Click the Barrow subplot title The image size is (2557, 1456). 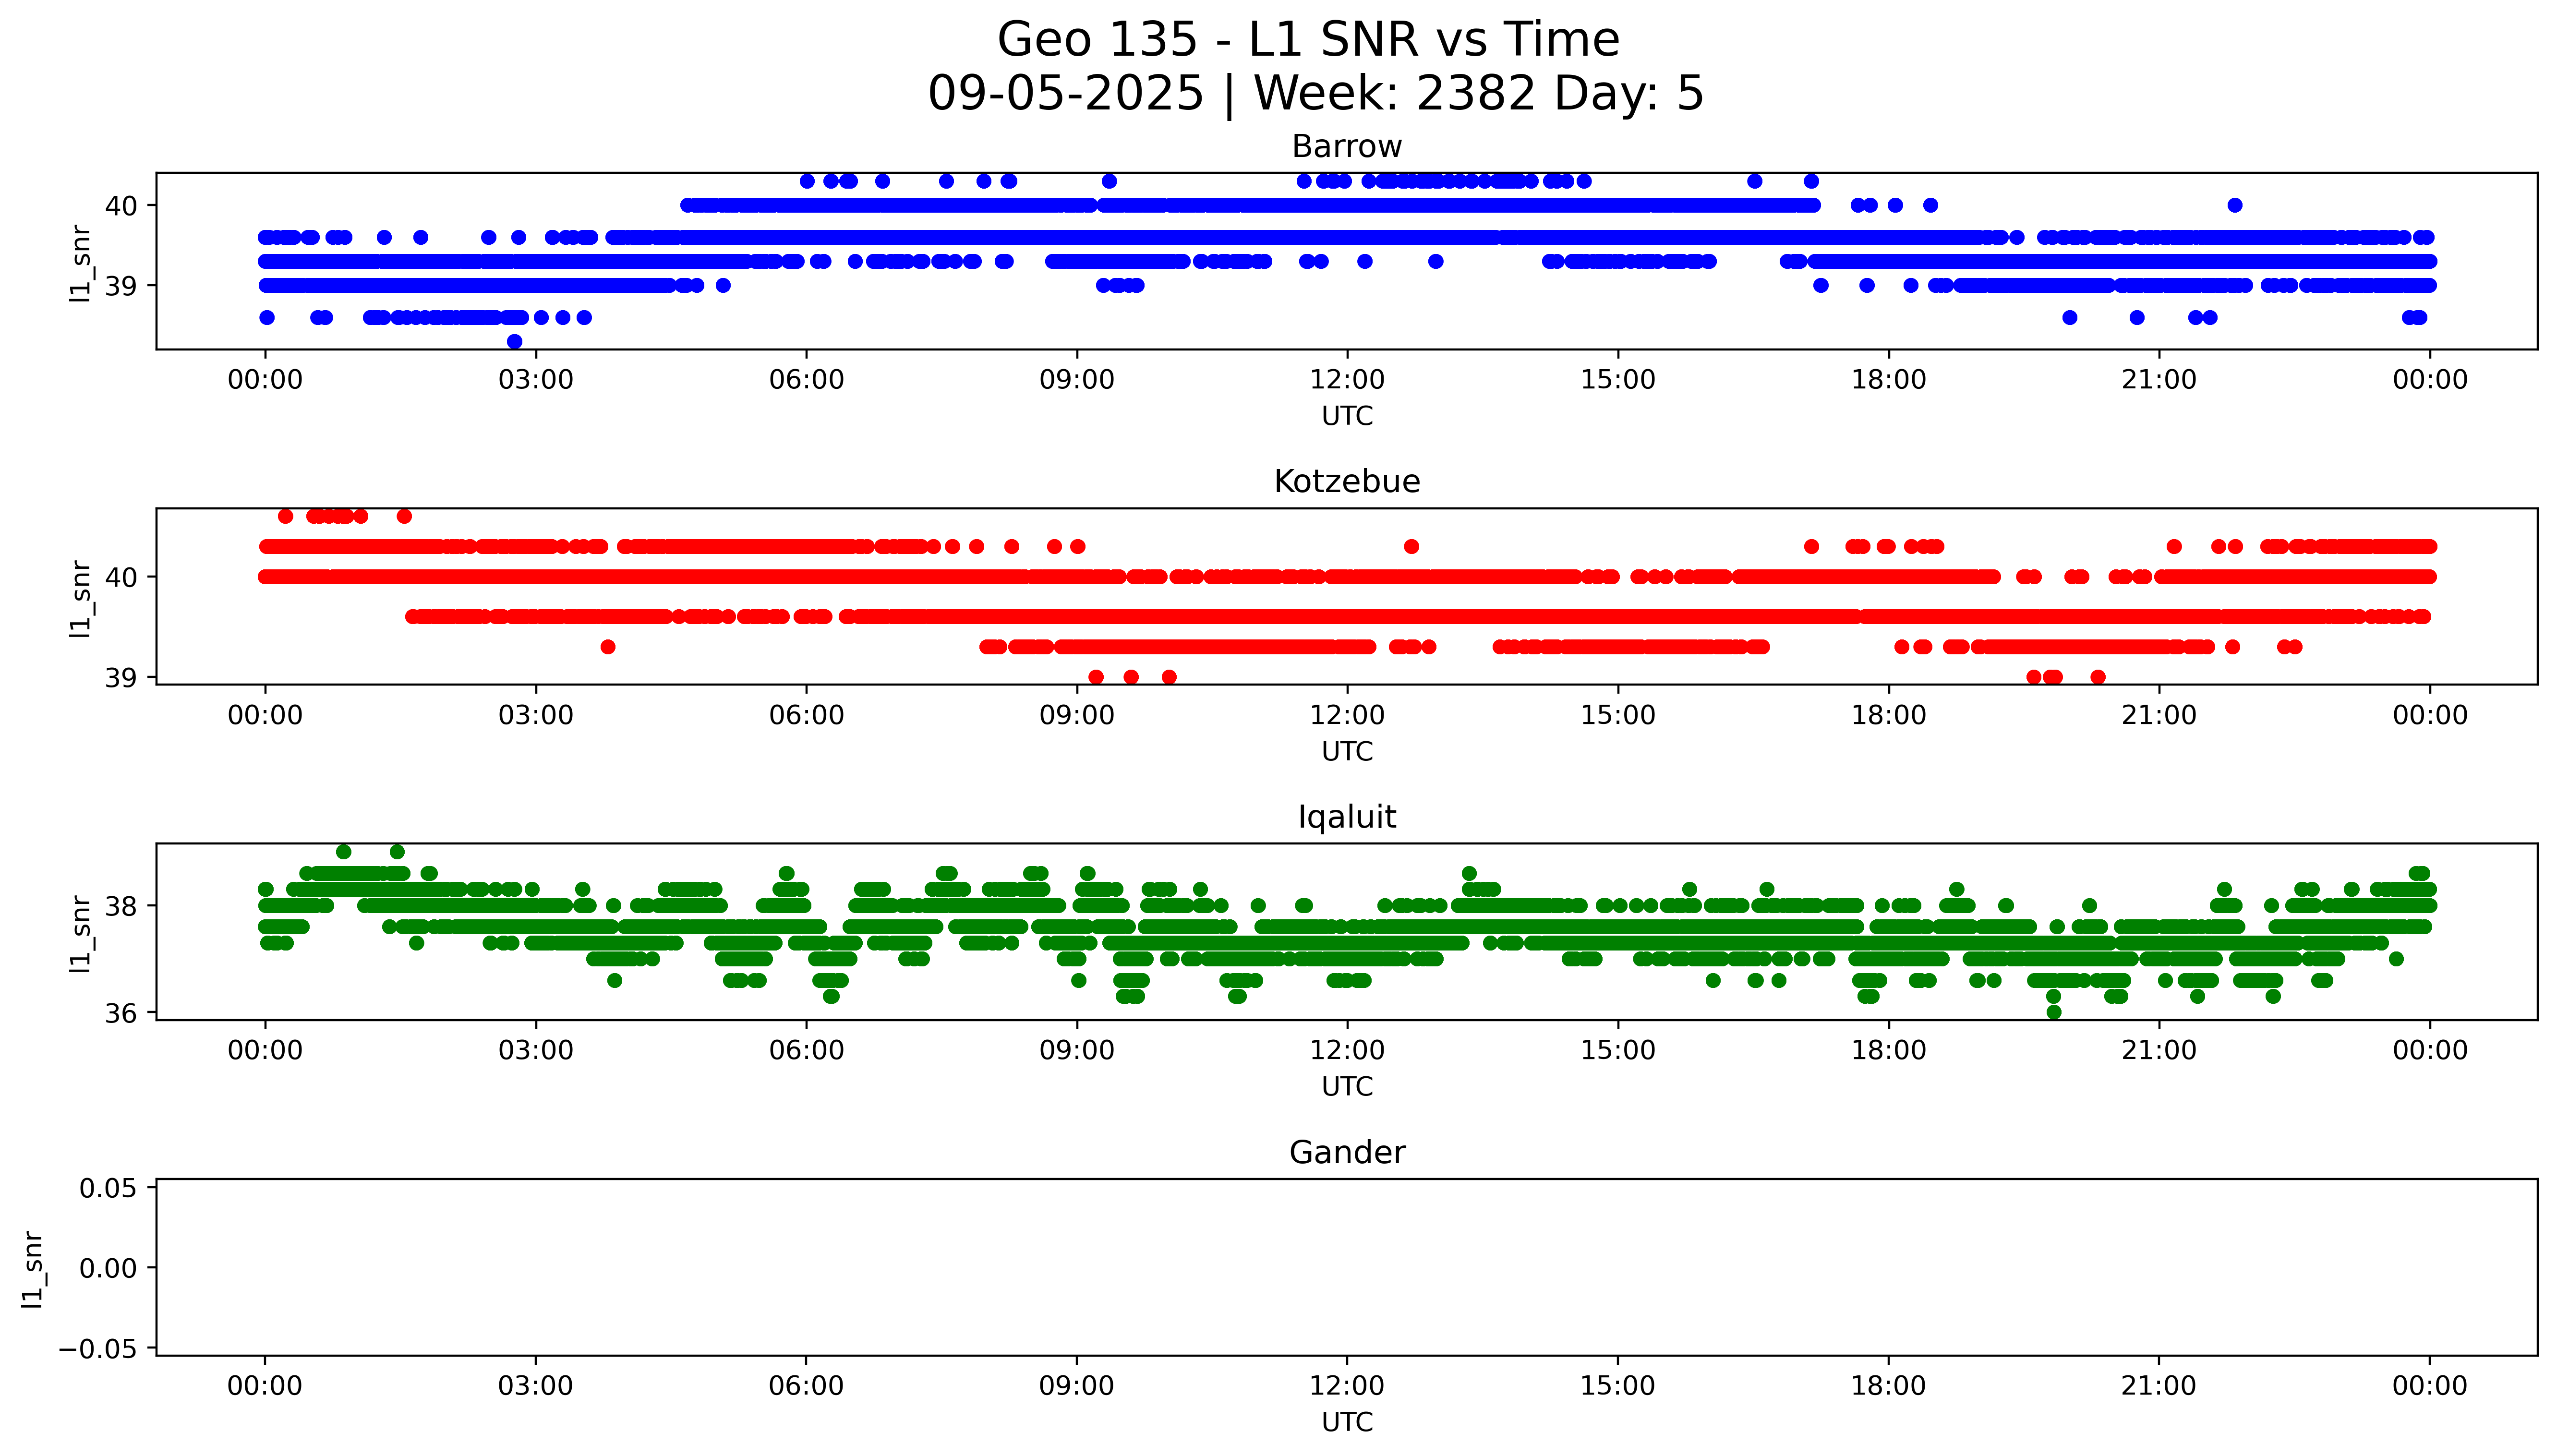(x=1346, y=147)
